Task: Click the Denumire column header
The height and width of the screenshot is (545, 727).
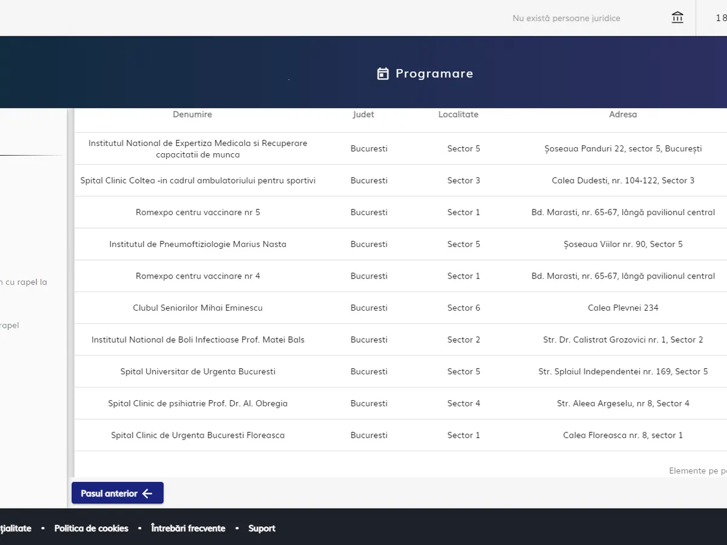Action: 192,114
